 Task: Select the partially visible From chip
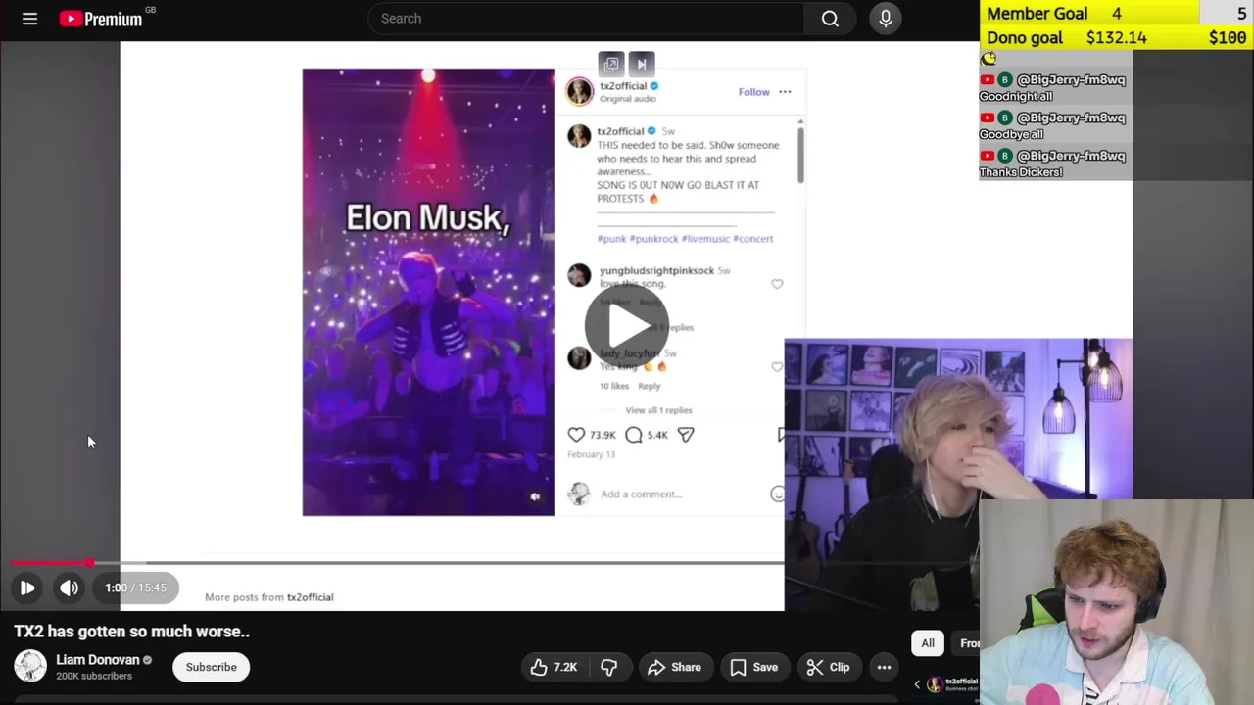pos(968,643)
